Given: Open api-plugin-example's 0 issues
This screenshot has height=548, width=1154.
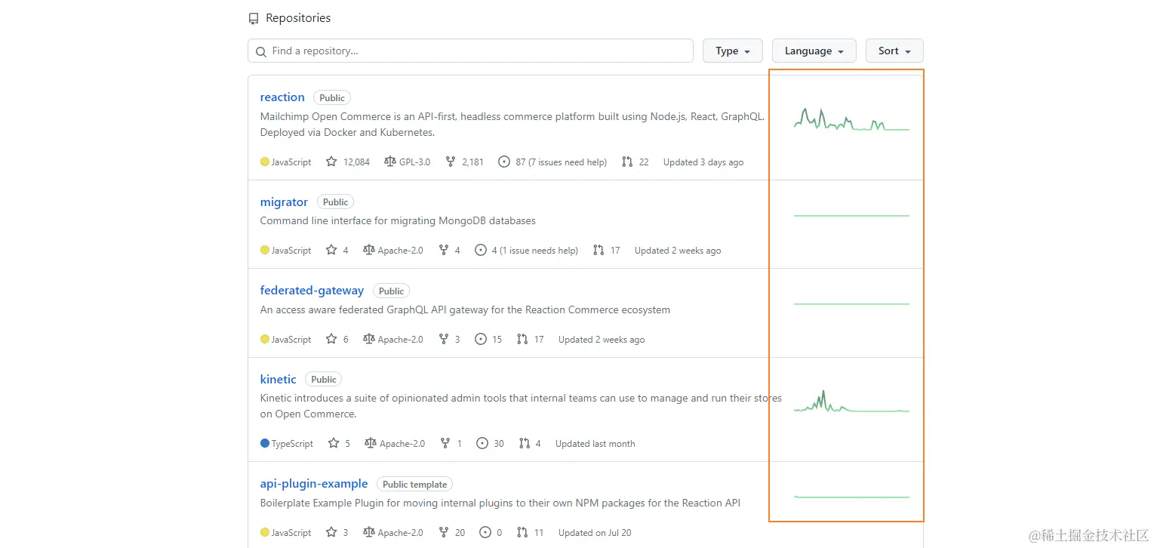Looking at the screenshot, I should (x=491, y=532).
